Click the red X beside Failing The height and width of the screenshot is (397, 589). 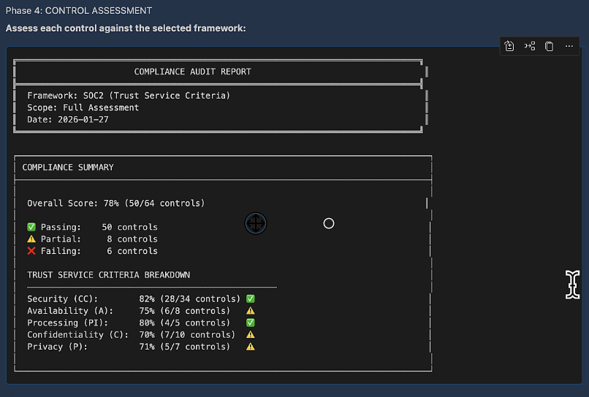(x=31, y=251)
